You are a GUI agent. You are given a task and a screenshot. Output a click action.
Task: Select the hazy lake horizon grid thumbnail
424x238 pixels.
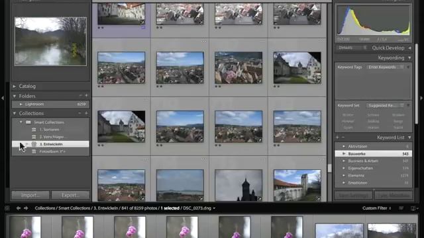point(180,185)
